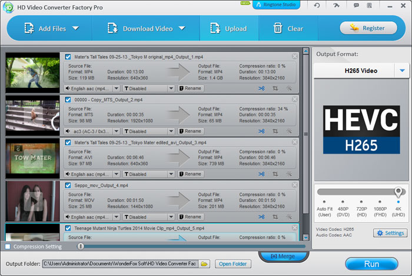Rename the Tokyo Mater edited output file

tap(191, 174)
